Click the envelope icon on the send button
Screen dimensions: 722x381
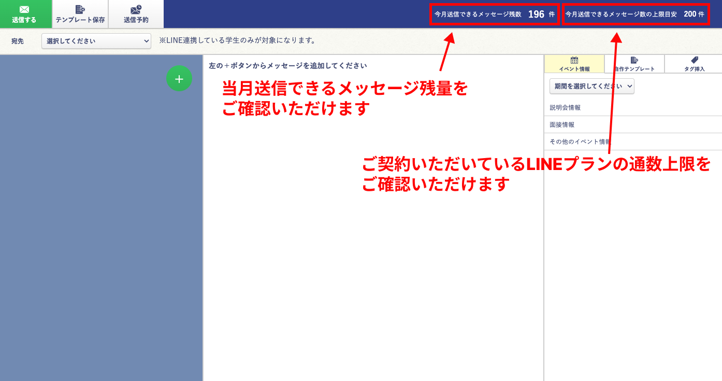(23, 8)
